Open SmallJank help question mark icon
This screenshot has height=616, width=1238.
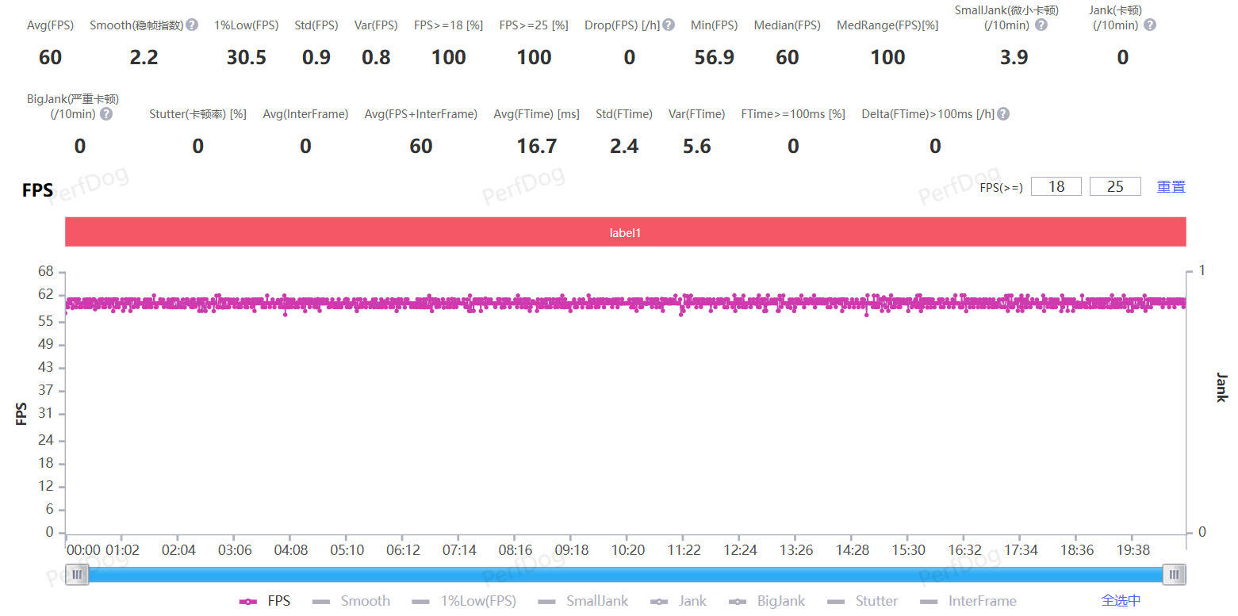(x=1041, y=25)
